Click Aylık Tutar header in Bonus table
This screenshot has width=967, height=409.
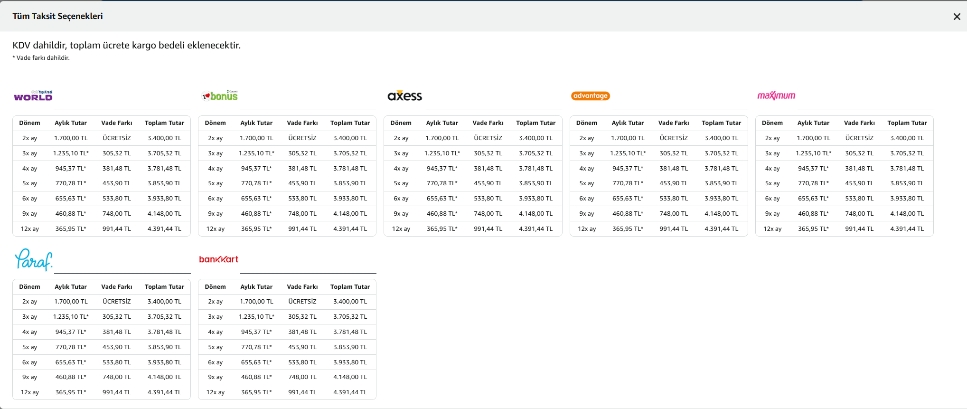click(x=256, y=123)
